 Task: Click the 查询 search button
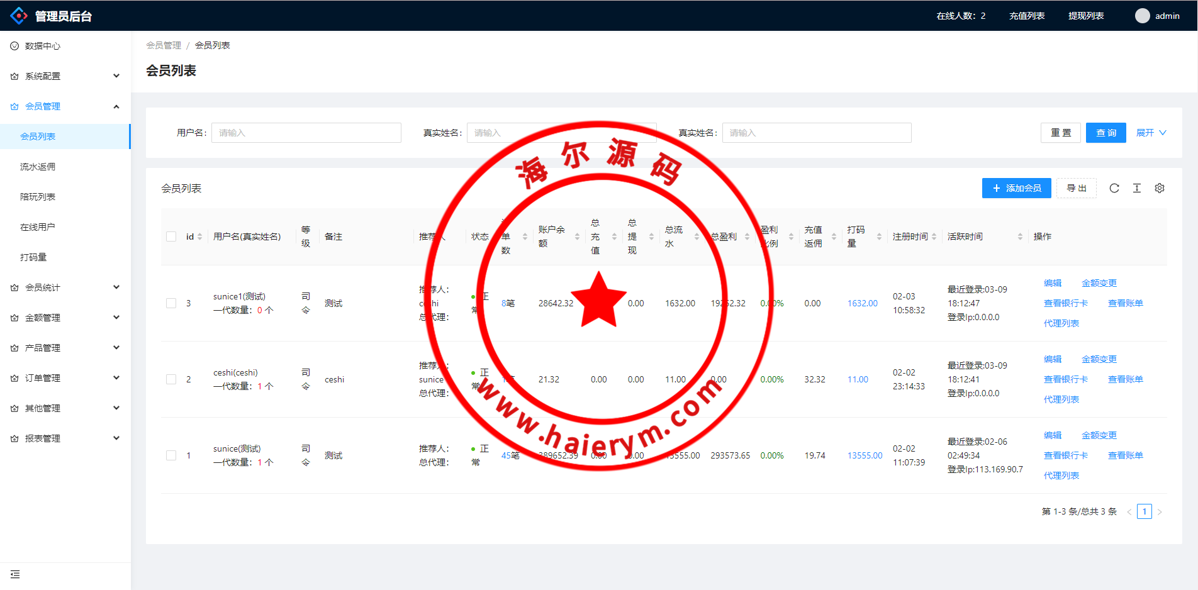pyautogui.click(x=1106, y=133)
